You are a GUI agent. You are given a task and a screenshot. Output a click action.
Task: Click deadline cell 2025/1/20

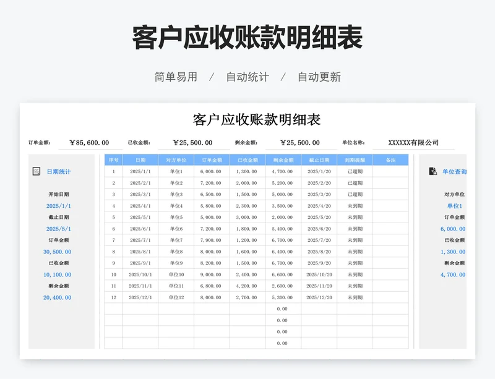pos(319,172)
